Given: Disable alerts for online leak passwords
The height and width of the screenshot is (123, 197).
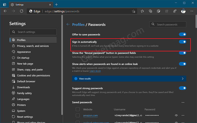Looking at the screenshot, I should 183,64.
